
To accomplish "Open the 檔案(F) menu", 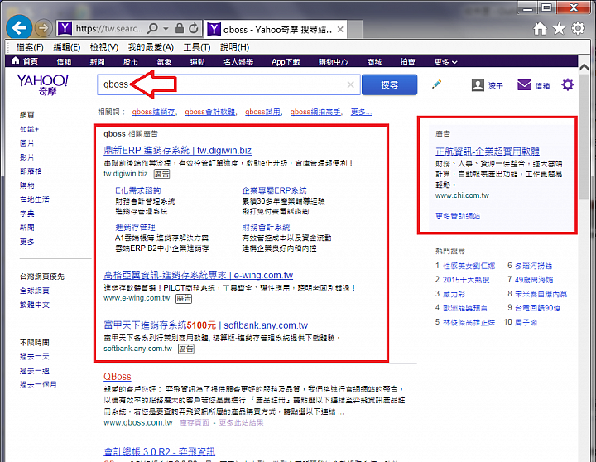I will pyautogui.click(x=30, y=47).
